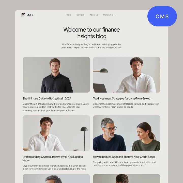Expand the More Links dropdown
Image resolution: width=183 pixels, height=183 pixels.
(x=110, y=15)
